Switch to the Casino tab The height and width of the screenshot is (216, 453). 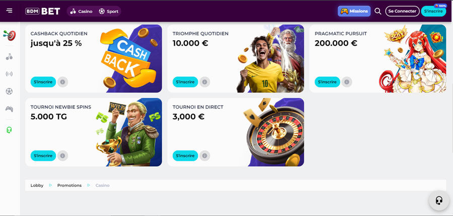click(x=81, y=11)
